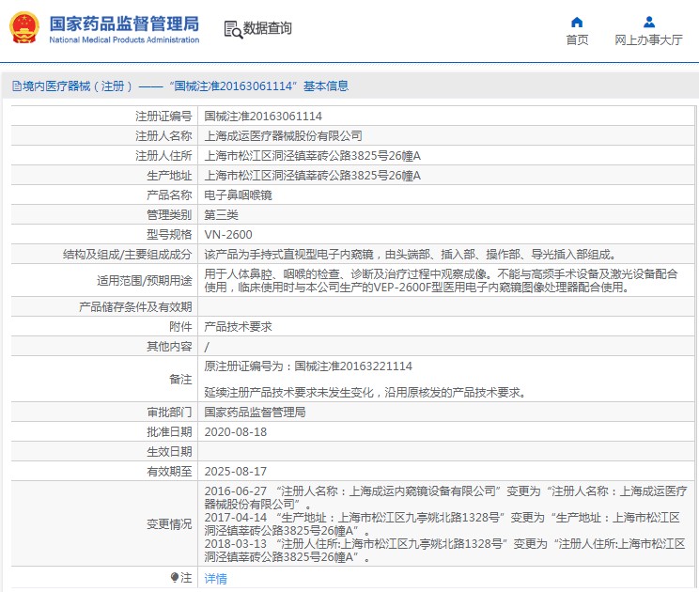The image size is (699, 592).
Task: Click the 注册人住所 row label
Action: tap(163, 156)
